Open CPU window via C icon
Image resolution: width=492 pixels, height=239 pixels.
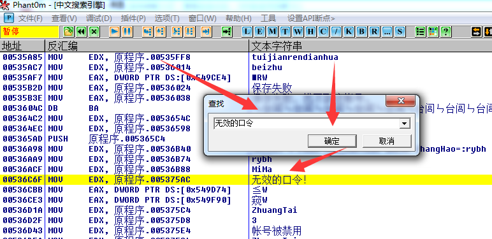[x=323, y=31]
